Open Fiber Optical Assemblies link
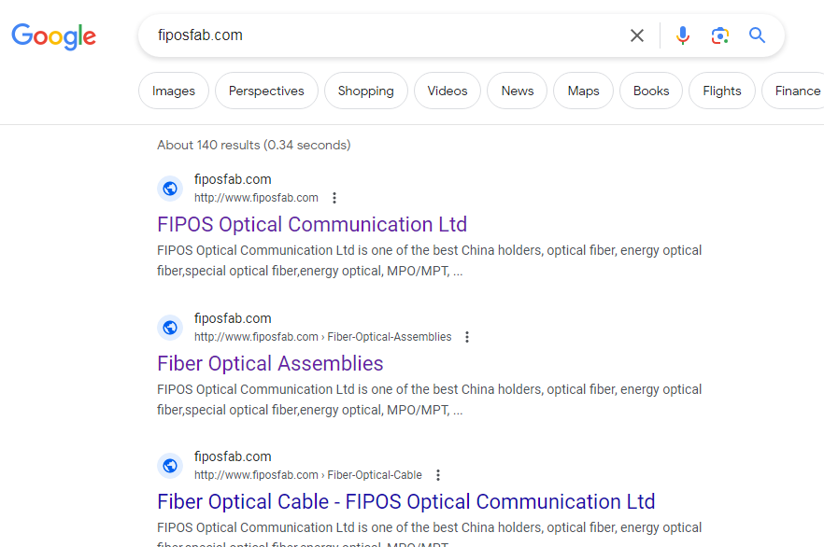This screenshot has height=547, width=824. [x=270, y=364]
